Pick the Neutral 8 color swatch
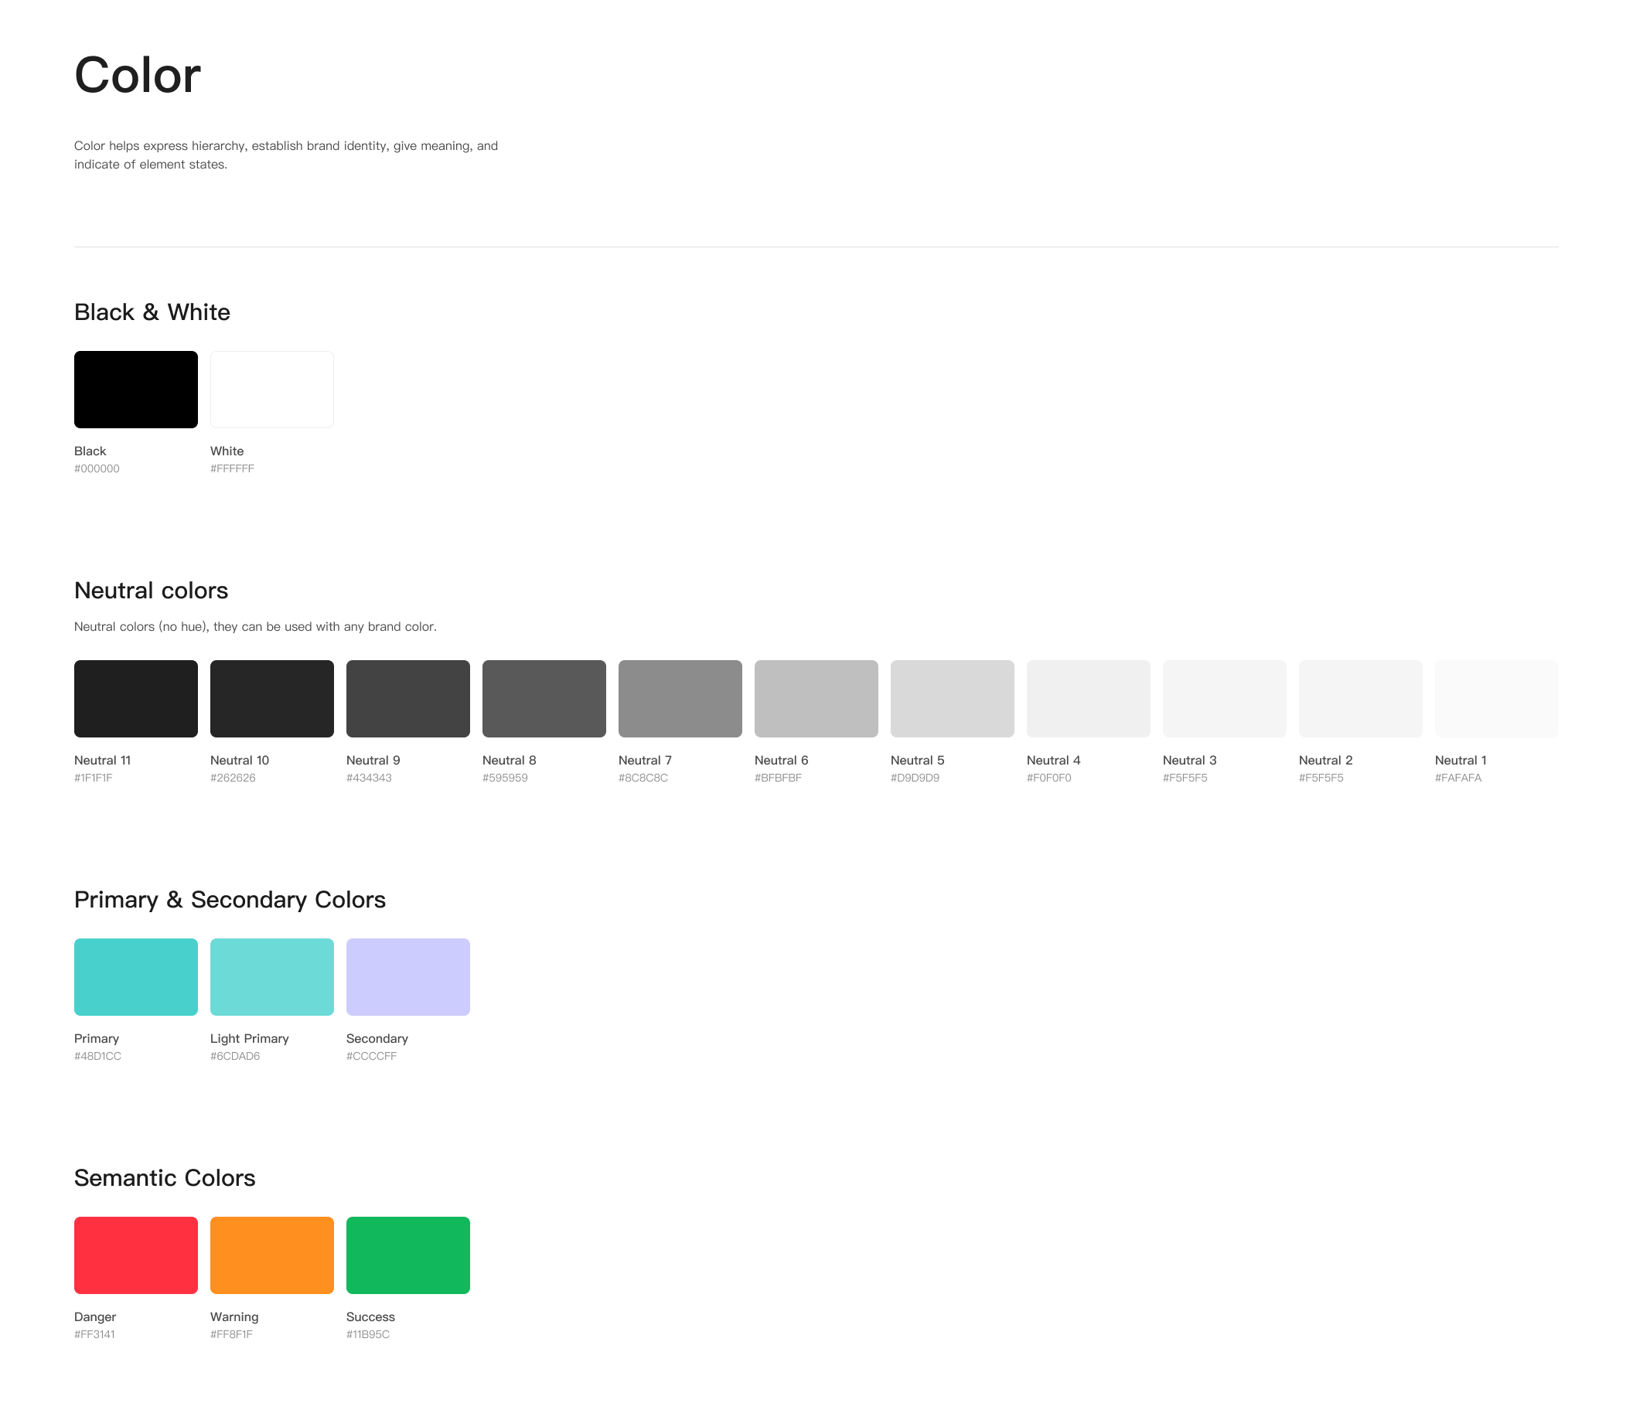Screen dimensions: 1633x1410 point(544,698)
